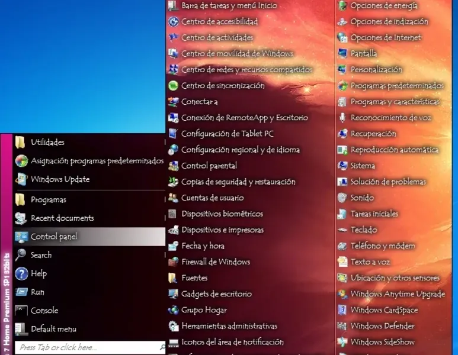Click the Help question mark icon
The image size is (458, 355).
(x=21, y=273)
